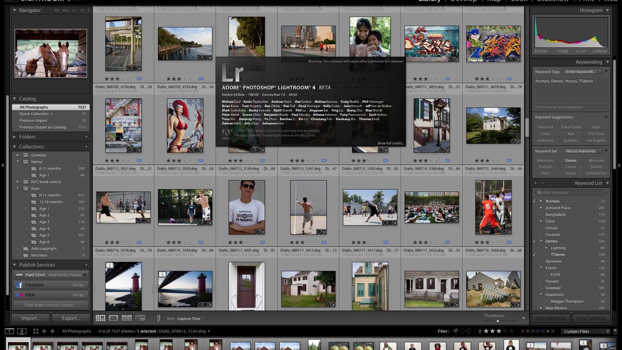Open the Map module
This screenshot has width=622, height=350.
(x=494, y=2)
